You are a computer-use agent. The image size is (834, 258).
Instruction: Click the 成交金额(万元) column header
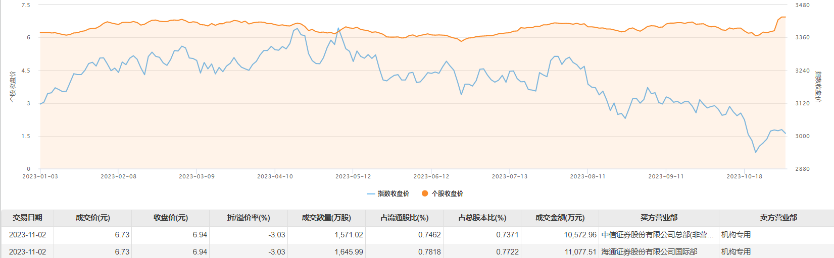coord(560,218)
